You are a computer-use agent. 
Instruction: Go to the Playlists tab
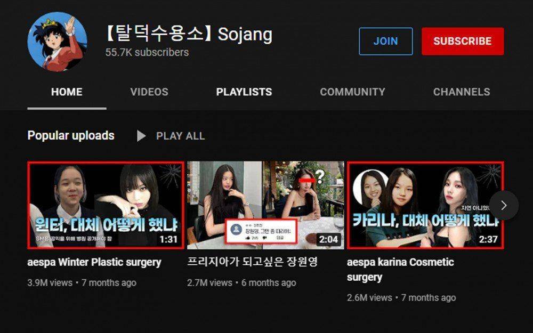coord(244,92)
